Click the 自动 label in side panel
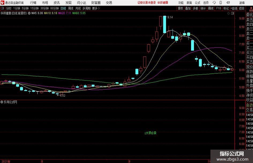 pyautogui.click(x=250, y=105)
